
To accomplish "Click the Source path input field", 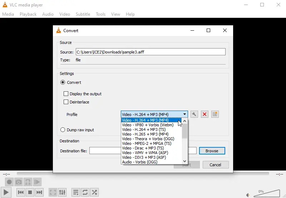I will 151,52.
